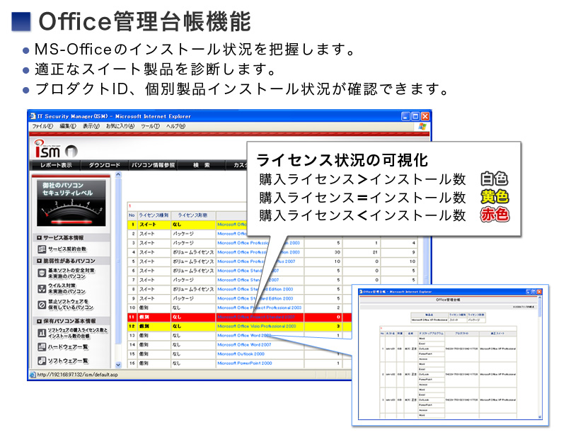Open the ファイル(F) menu
Viewport: 566px width, 435px height.
(42, 126)
